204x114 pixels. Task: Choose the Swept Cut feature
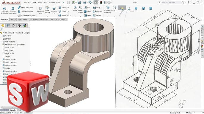point(64,7)
